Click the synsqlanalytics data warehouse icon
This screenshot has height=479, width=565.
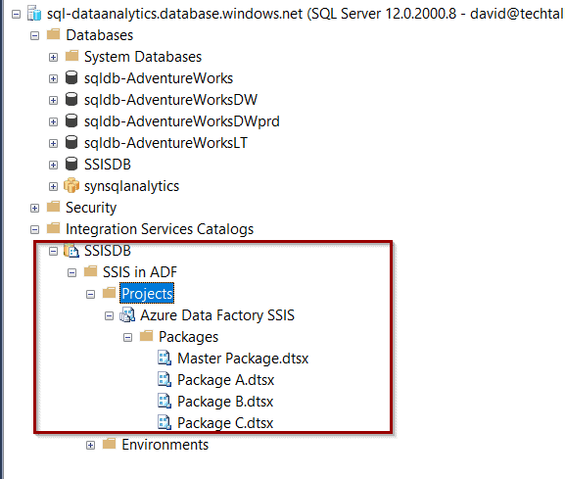tap(71, 185)
